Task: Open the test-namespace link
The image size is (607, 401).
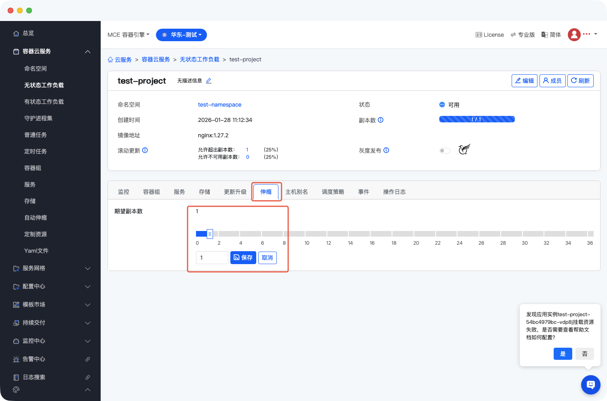Action: coord(219,105)
